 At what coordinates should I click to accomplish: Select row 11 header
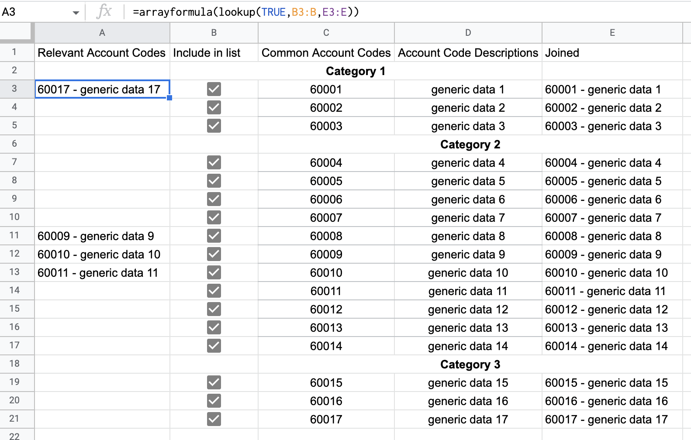pos(17,236)
